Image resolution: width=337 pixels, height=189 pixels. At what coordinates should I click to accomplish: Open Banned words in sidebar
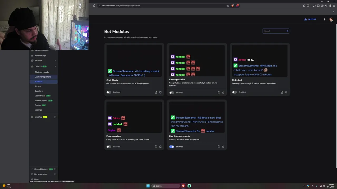[x=41, y=101]
